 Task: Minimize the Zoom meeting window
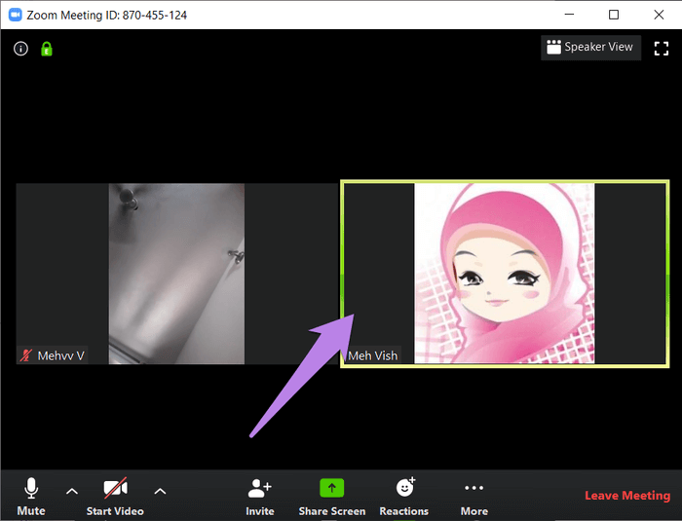[x=569, y=15]
